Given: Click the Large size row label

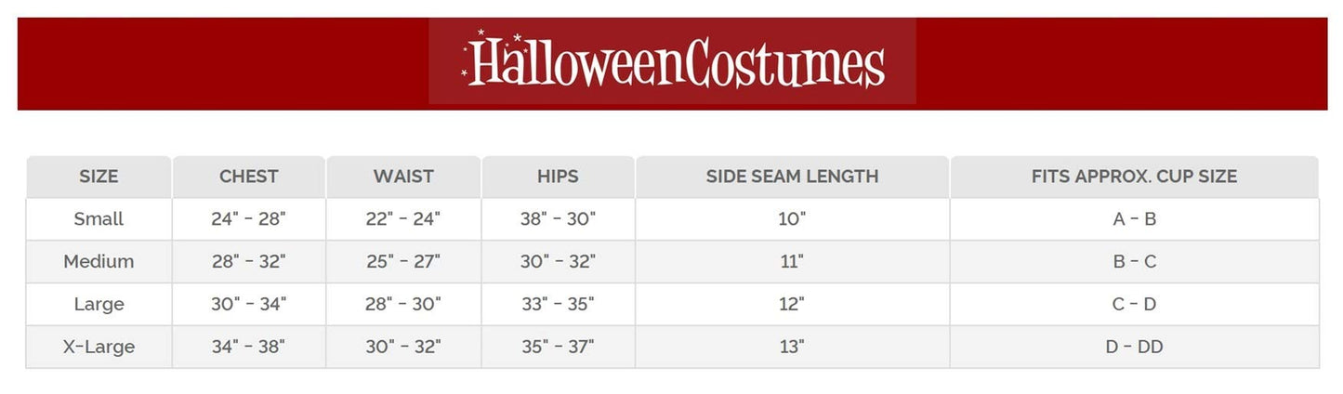Looking at the screenshot, I should [99, 304].
